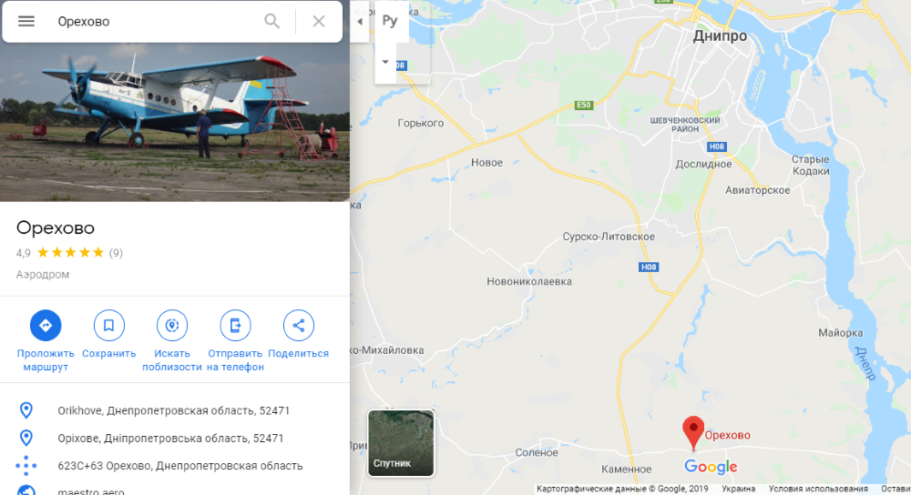Click the Днипро city label on map
The height and width of the screenshot is (495, 911).
(x=720, y=36)
